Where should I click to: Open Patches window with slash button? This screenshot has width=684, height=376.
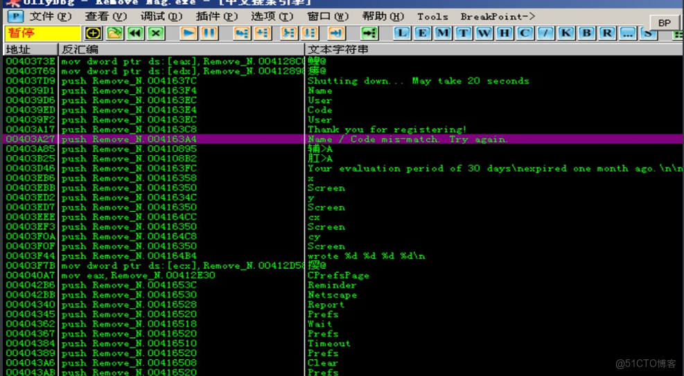(545, 33)
